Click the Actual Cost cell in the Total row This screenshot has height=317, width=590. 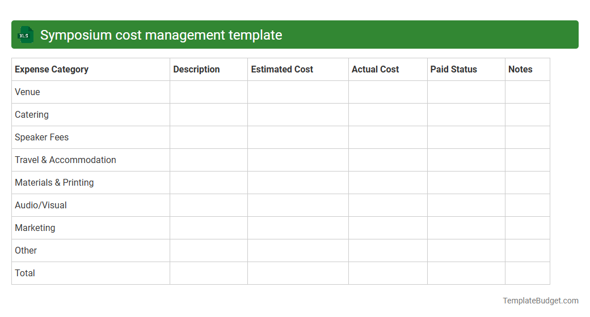388,273
